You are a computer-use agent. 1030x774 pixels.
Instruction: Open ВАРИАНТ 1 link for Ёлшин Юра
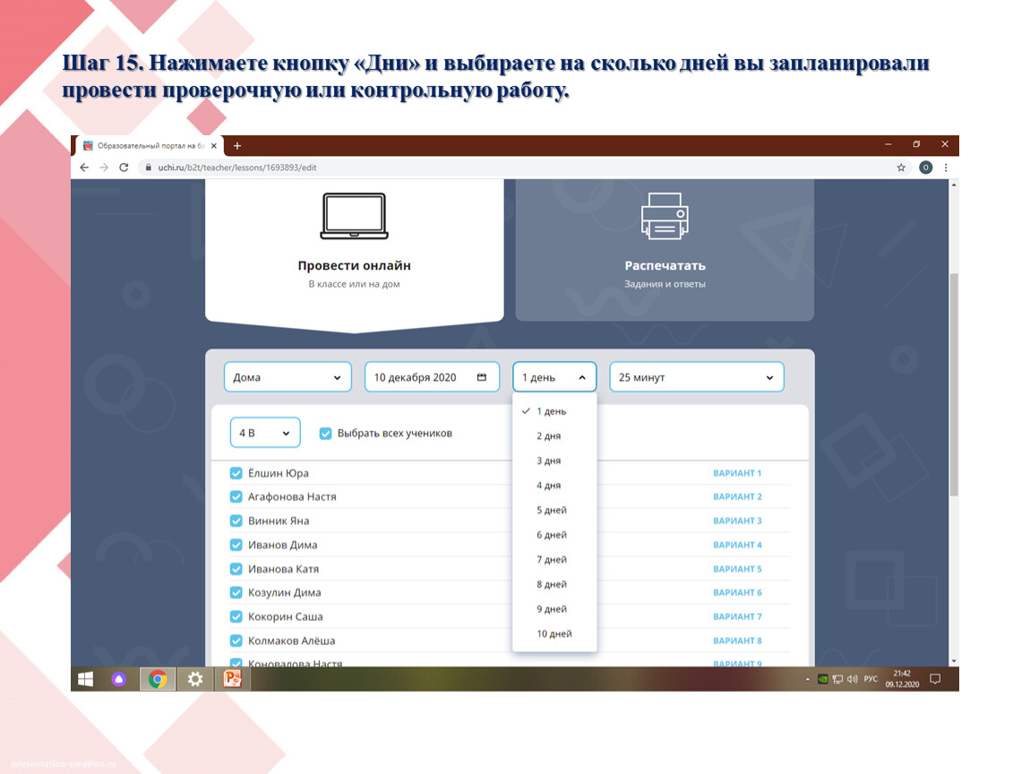pos(737,473)
